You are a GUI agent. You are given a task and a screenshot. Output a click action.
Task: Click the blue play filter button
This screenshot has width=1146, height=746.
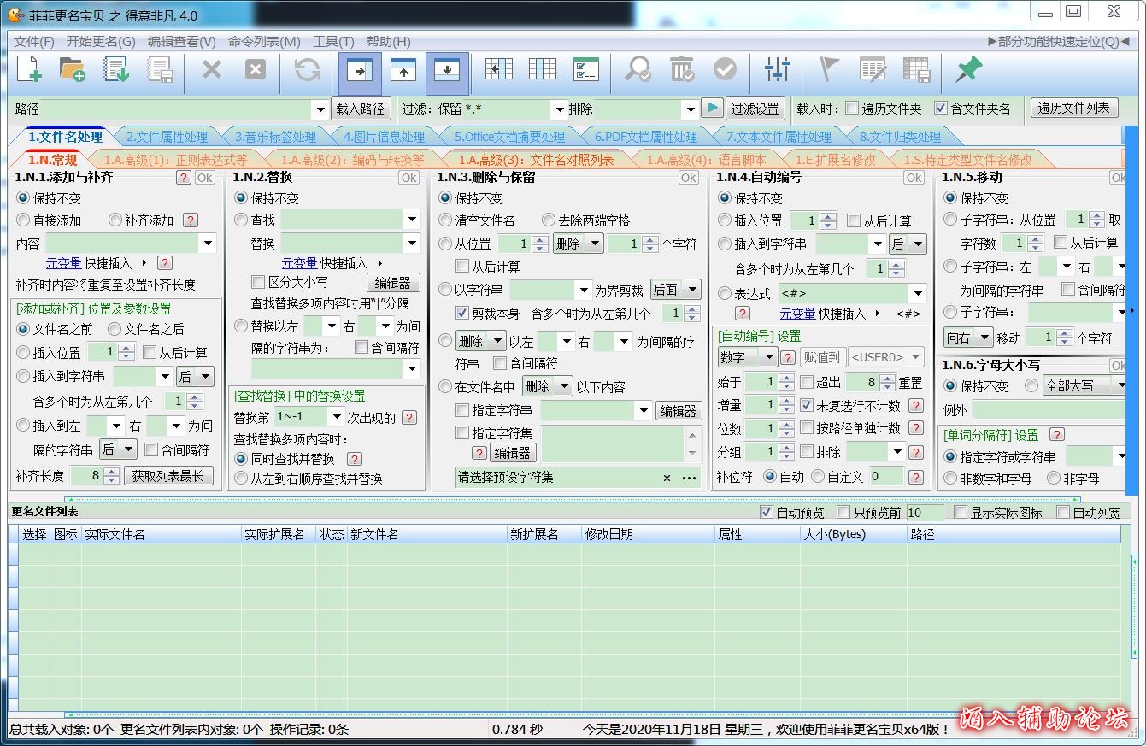tap(711, 109)
